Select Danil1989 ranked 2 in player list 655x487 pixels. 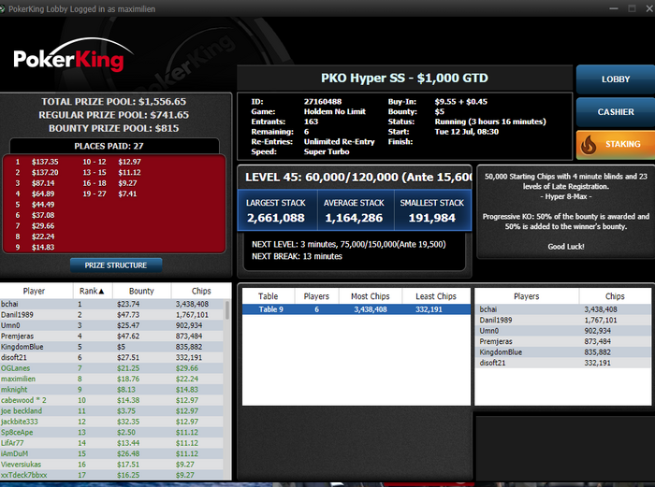(x=112, y=315)
